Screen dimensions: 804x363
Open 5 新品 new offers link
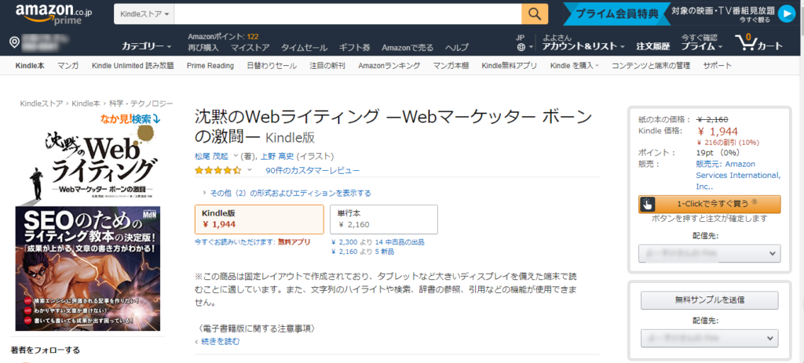[x=385, y=252]
